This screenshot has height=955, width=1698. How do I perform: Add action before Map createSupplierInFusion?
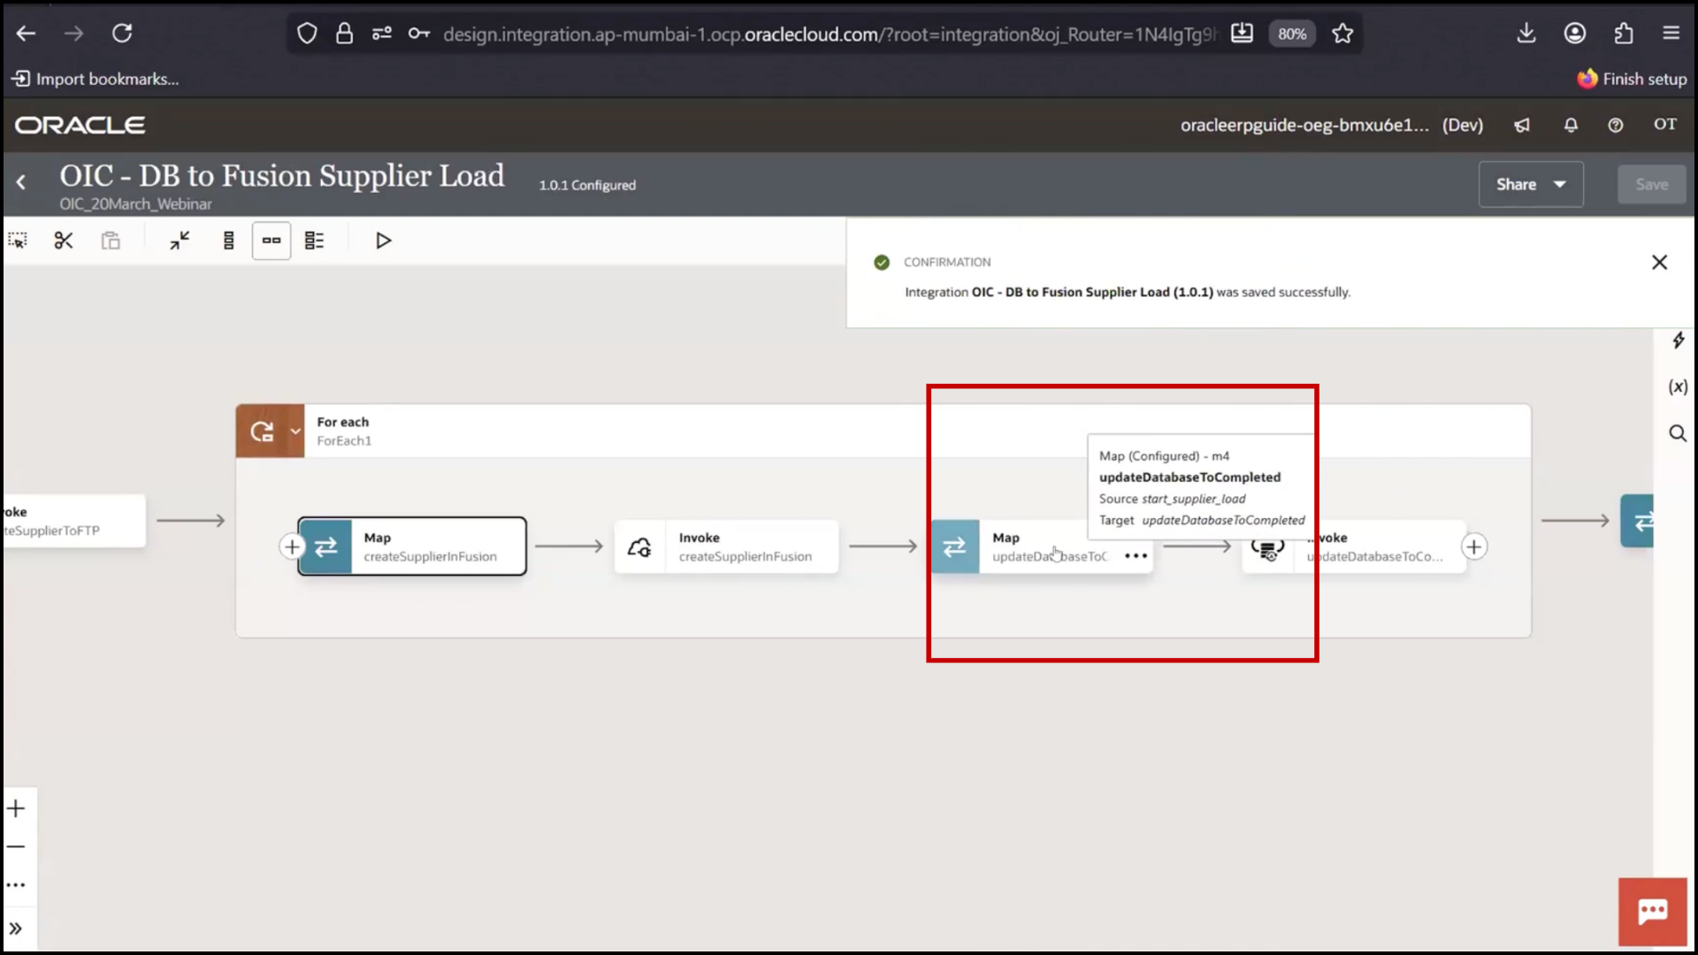pos(292,546)
